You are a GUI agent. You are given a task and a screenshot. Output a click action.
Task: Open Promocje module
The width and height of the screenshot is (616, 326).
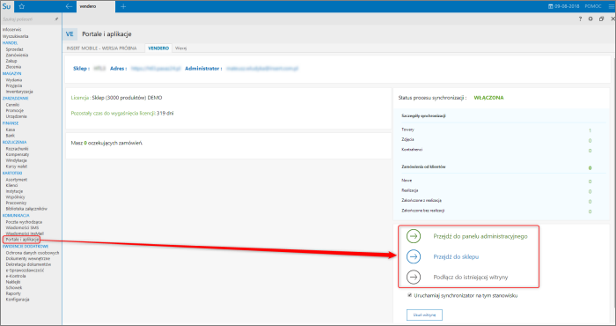(15, 110)
